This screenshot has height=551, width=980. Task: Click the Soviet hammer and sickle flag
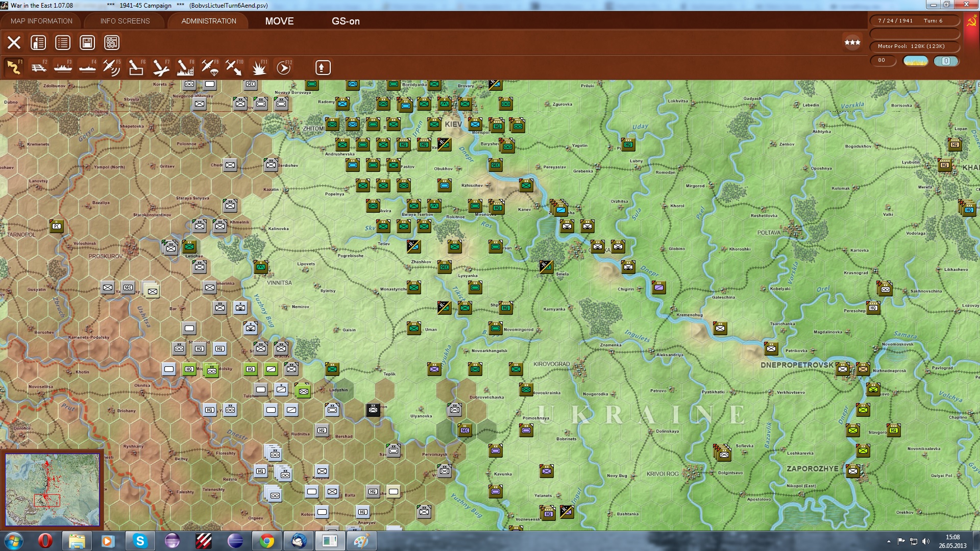point(972,22)
